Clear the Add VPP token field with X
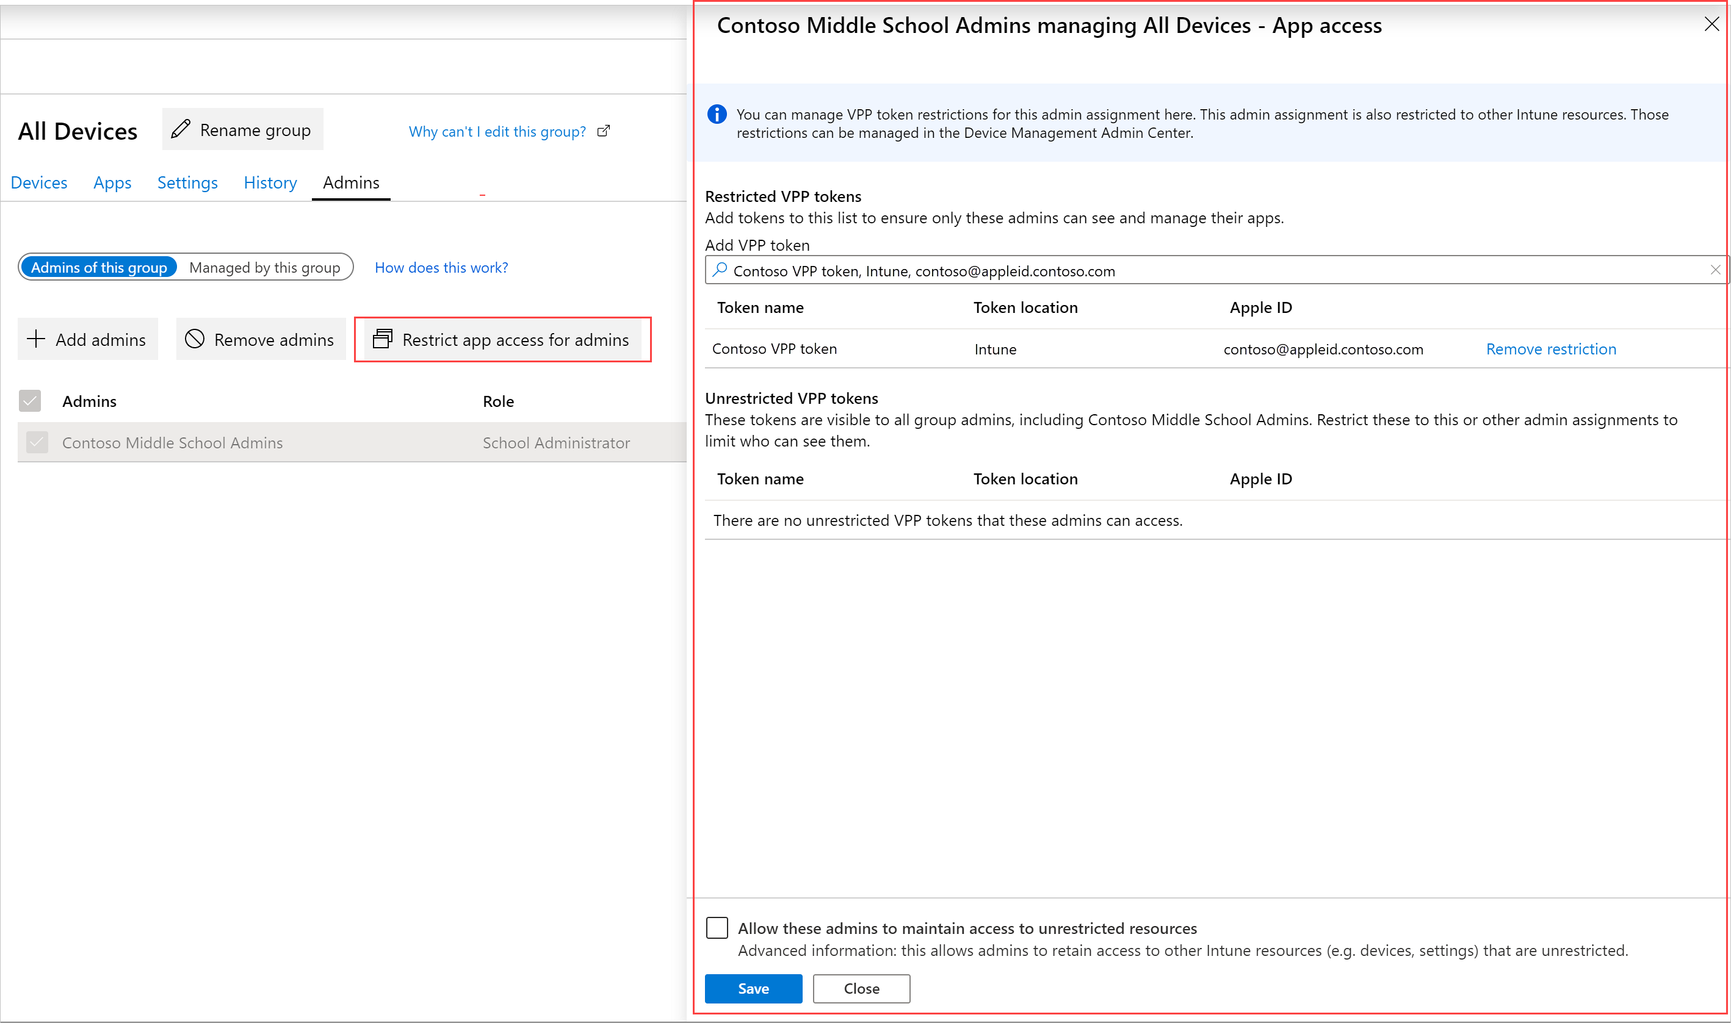Viewport: 1731px width, 1023px height. 1715,270
